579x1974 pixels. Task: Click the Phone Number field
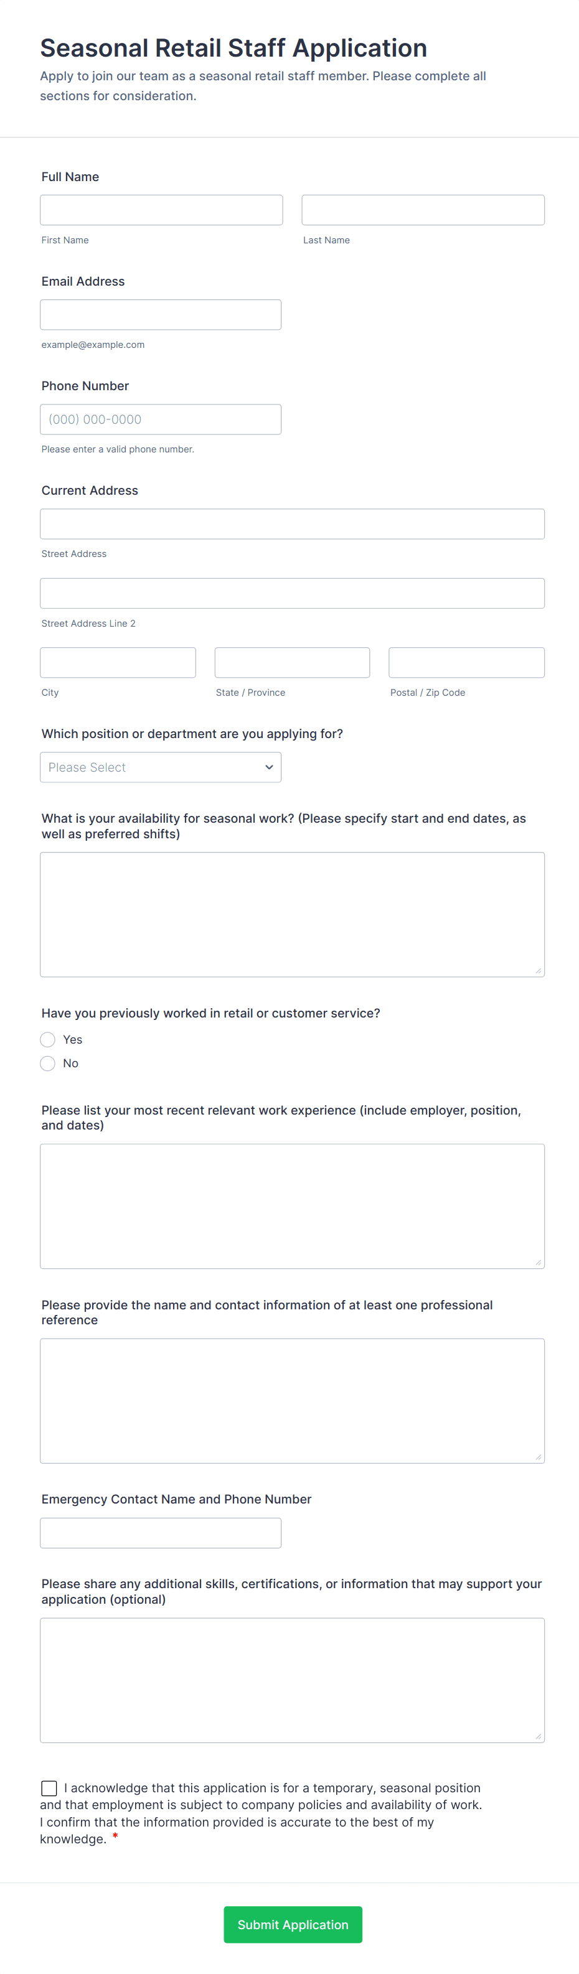point(160,419)
